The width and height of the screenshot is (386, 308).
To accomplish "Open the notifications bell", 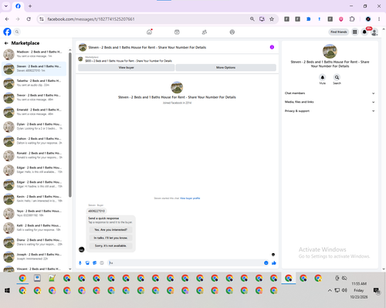I will [x=364, y=32].
